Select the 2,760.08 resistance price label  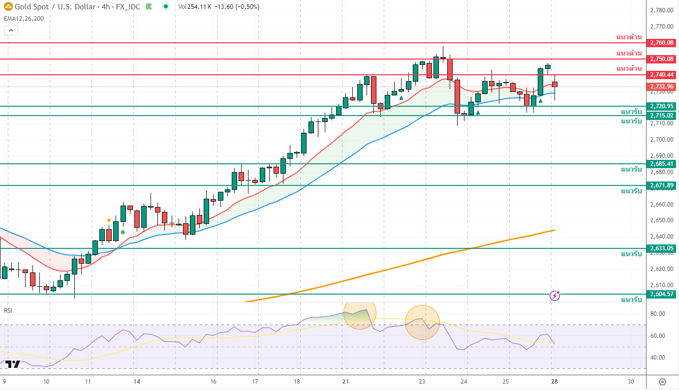coord(661,43)
